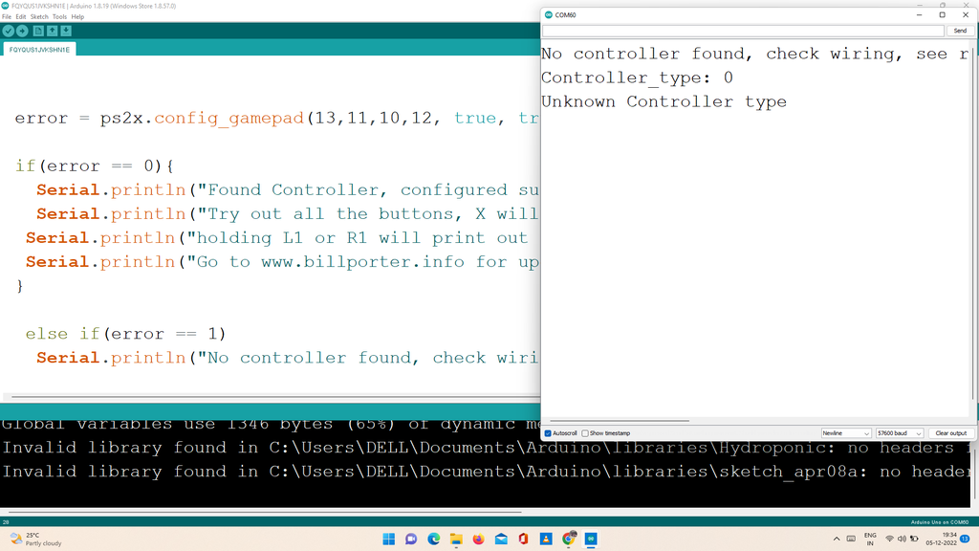
Task: Click the code editor horizontal scrollbar
Action: pos(275,397)
